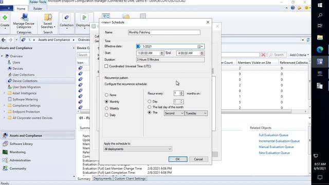This screenshot has width=329, height=185.
Task: Open the Add Criteria dropdown
Action: 299,55
